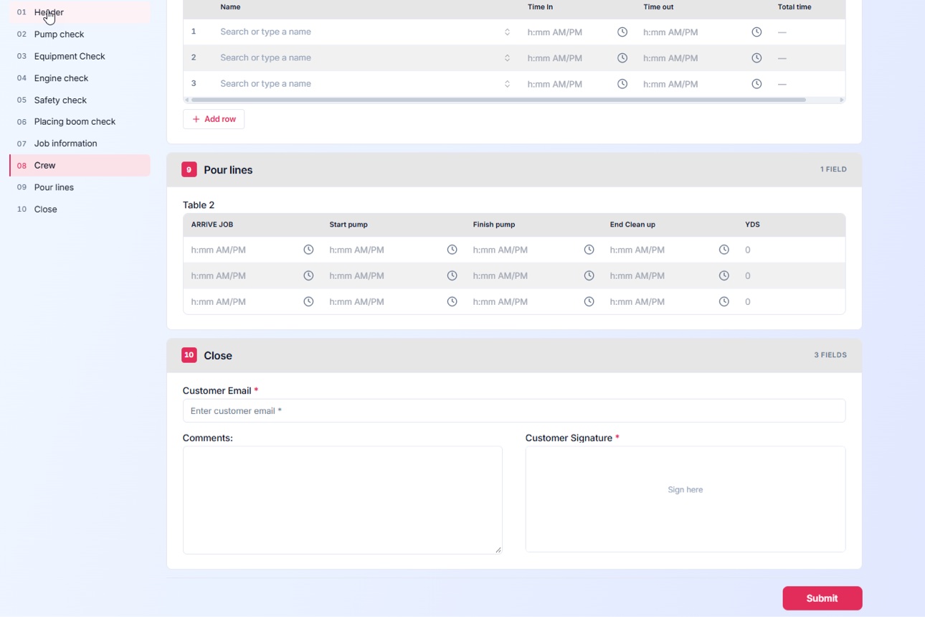Image resolution: width=925 pixels, height=617 pixels.
Task: Click the Customer Email input field
Action: (x=514, y=411)
